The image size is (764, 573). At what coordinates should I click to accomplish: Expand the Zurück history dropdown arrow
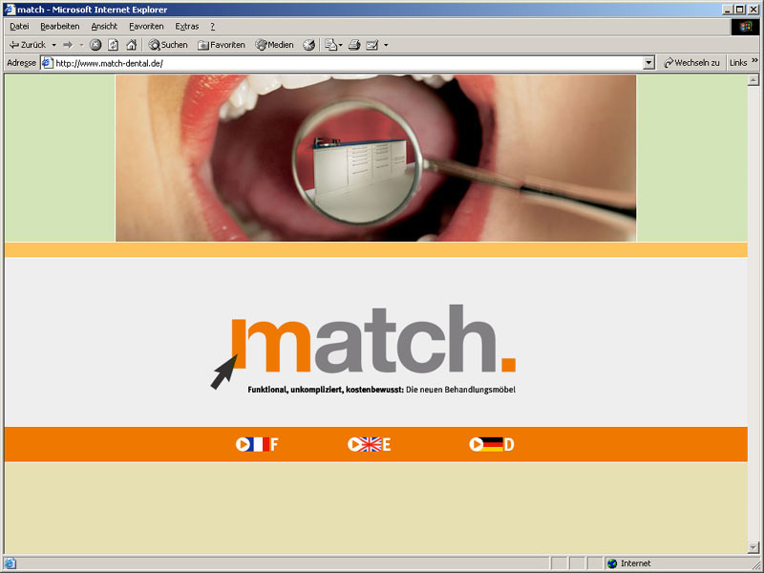(x=54, y=45)
